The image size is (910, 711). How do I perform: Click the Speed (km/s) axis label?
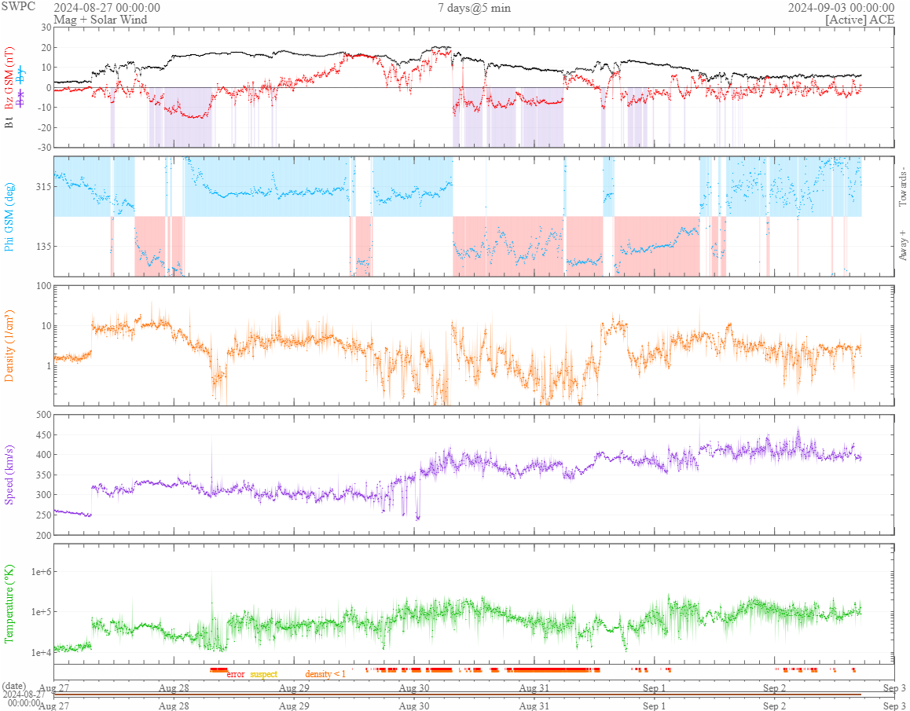[9, 475]
